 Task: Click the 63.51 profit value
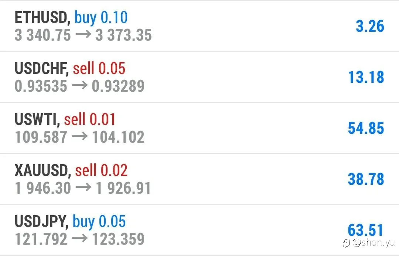[x=365, y=230]
